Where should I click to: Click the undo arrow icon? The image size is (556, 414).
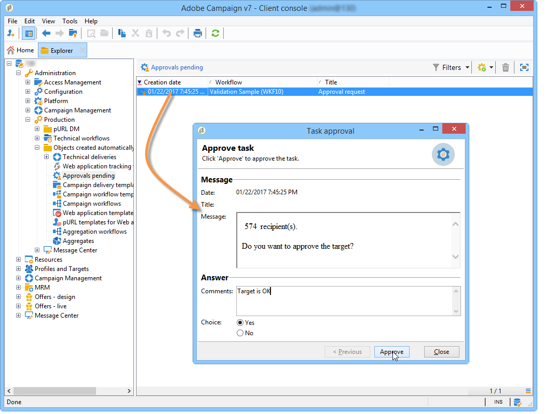[166, 33]
